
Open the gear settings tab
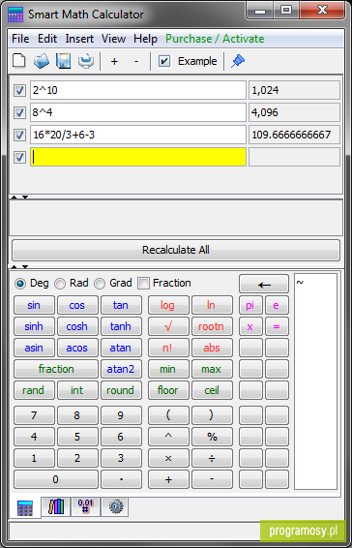click(114, 506)
